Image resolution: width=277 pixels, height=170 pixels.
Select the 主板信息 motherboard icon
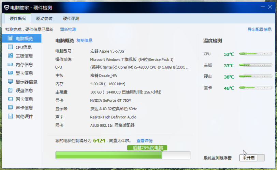tap(10, 56)
